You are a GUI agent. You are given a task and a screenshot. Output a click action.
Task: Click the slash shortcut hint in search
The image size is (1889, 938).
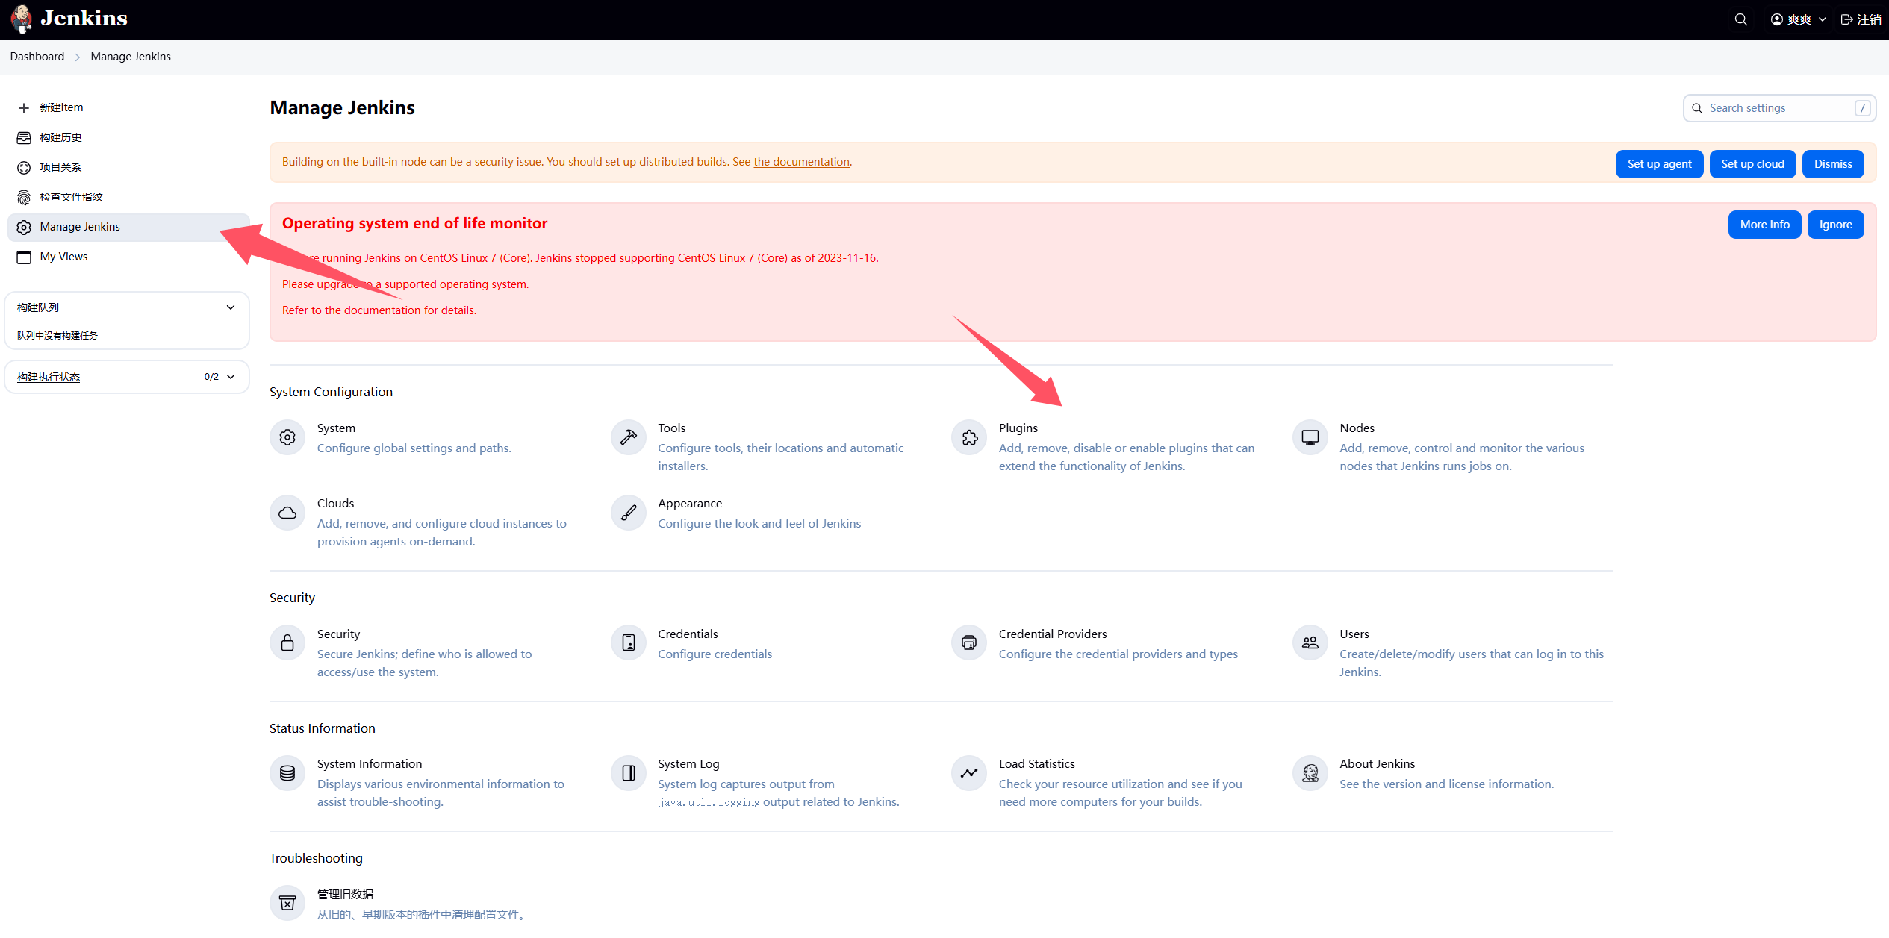(x=1862, y=108)
